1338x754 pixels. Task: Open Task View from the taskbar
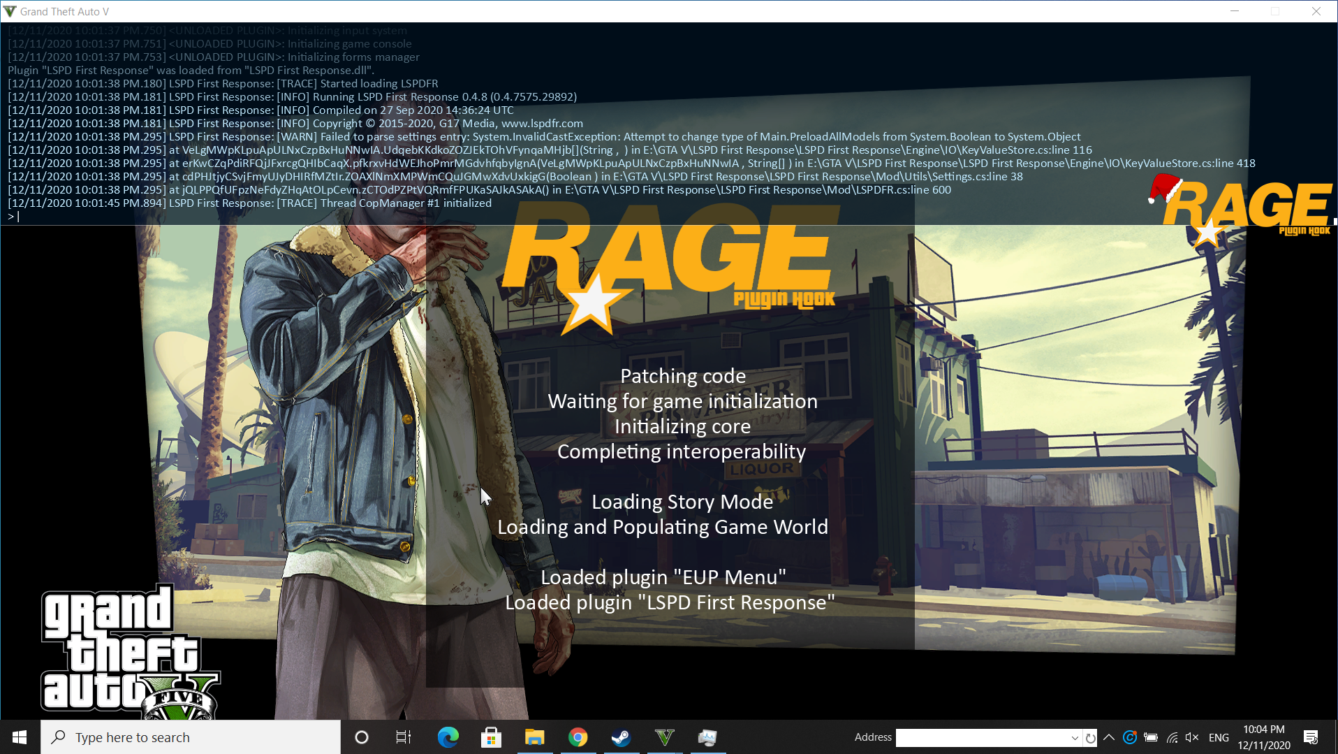(403, 737)
